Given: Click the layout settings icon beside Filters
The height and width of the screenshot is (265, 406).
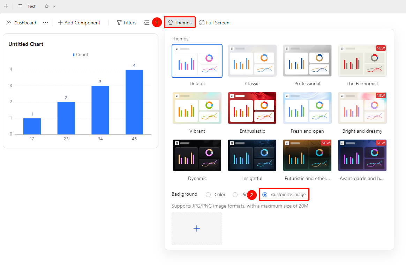Looking at the screenshot, I should click(147, 23).
